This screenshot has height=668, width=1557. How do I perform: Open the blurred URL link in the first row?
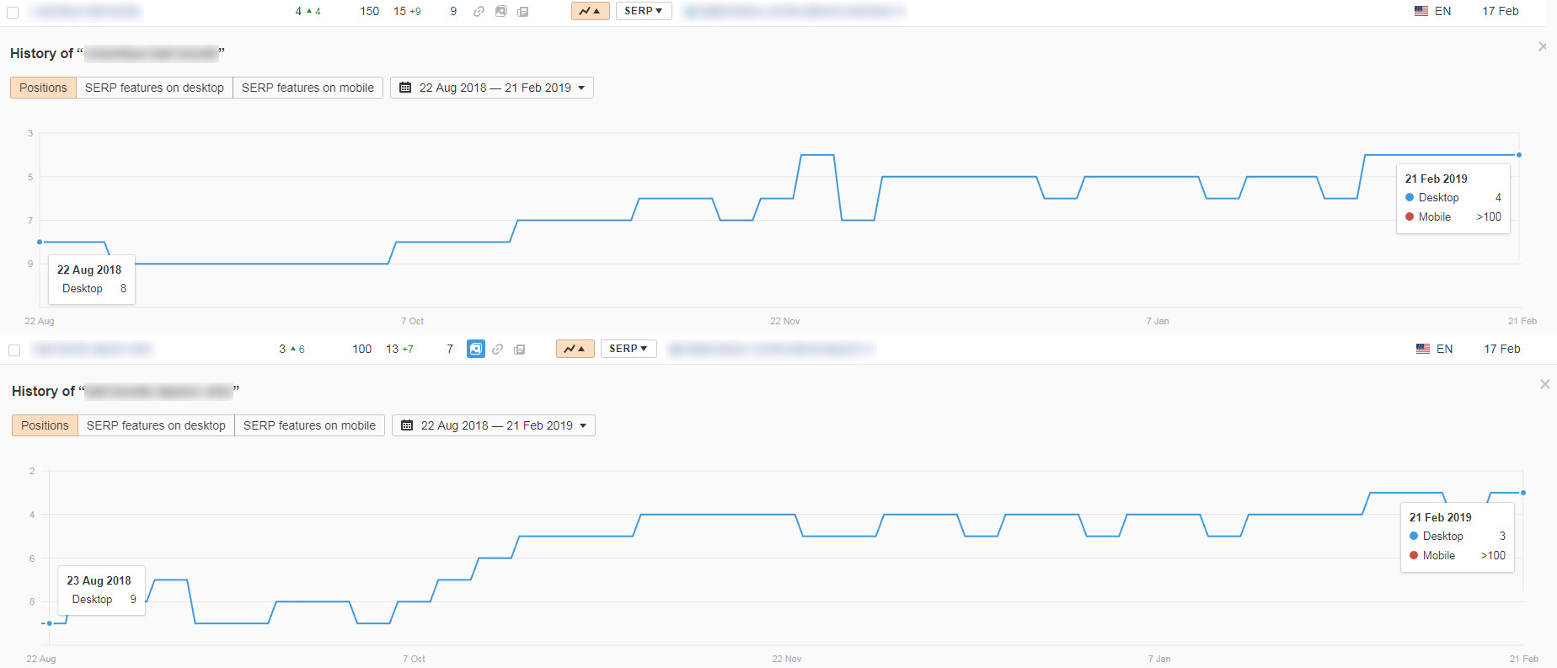point(793,12)
